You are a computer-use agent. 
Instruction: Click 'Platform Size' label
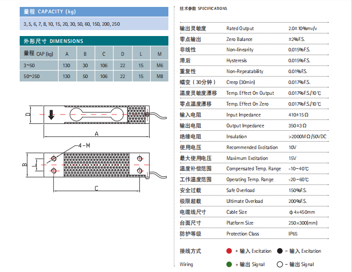(240, 223)
